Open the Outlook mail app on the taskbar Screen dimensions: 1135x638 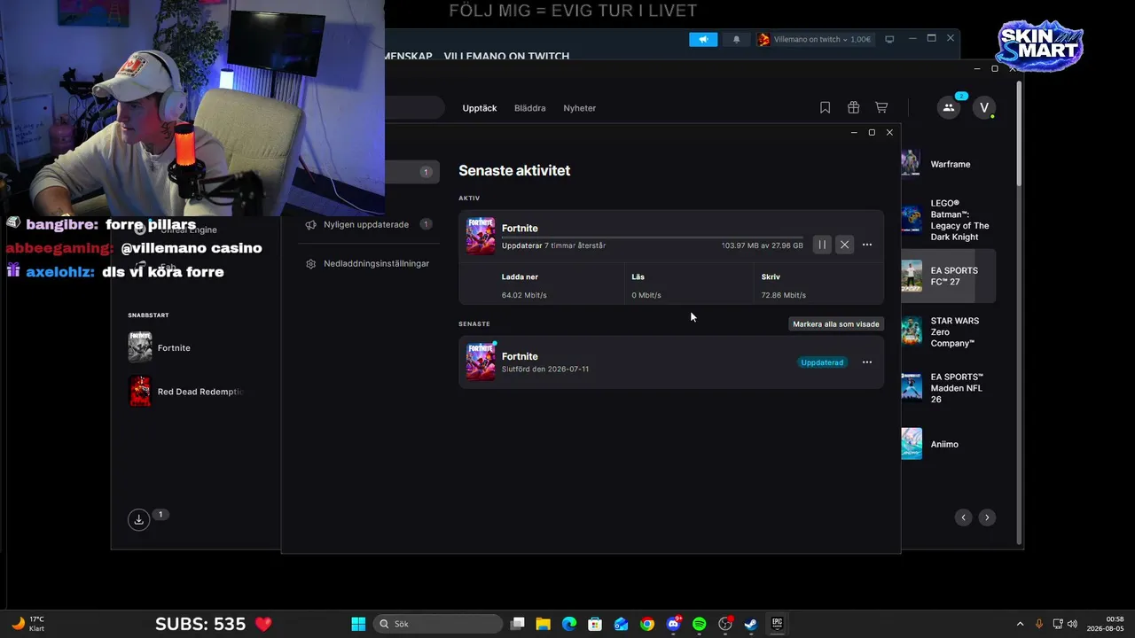click(622, 624)
